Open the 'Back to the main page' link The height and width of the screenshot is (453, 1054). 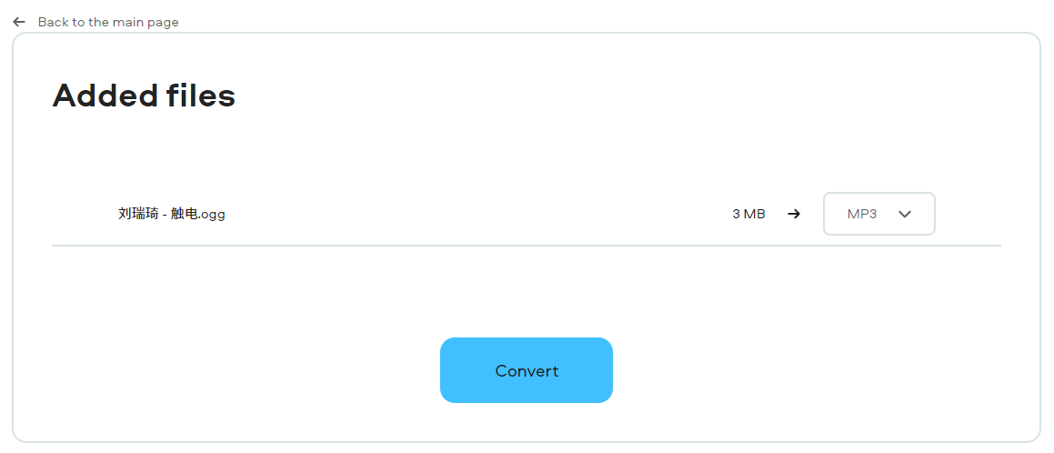click(x=107, y=22)
